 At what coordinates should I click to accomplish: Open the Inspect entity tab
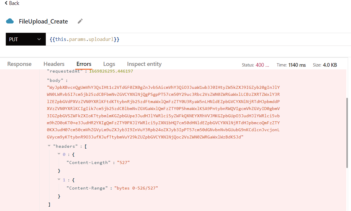click(144, 64)
